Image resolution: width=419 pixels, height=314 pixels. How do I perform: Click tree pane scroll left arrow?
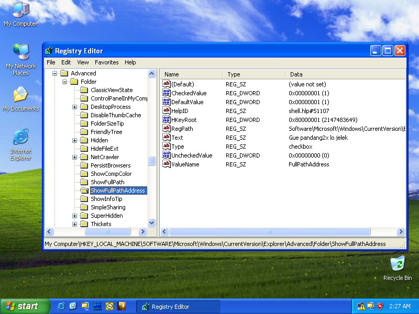point(49,231)
